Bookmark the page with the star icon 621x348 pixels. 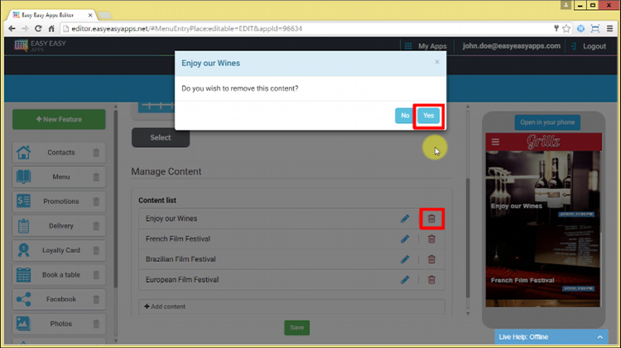pyautogui.click(x=566, y=28)
